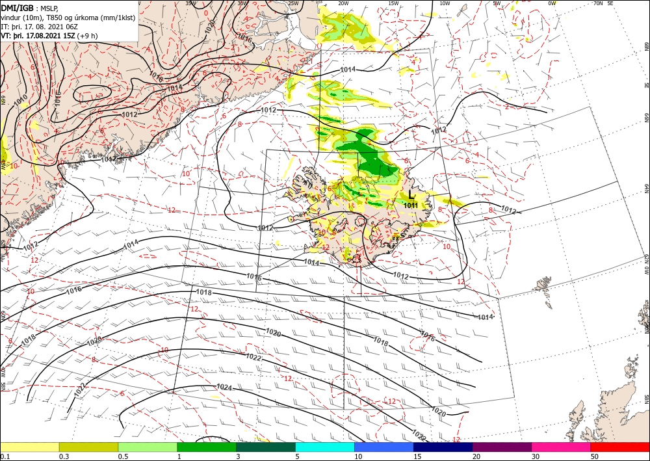Click the legend value '15'
The width and height of the screenshot is (650, 461).
point(417,456)
